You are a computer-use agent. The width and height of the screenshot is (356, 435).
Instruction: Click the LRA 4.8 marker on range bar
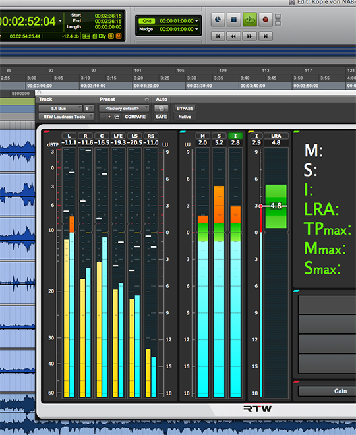coord(276,206)
